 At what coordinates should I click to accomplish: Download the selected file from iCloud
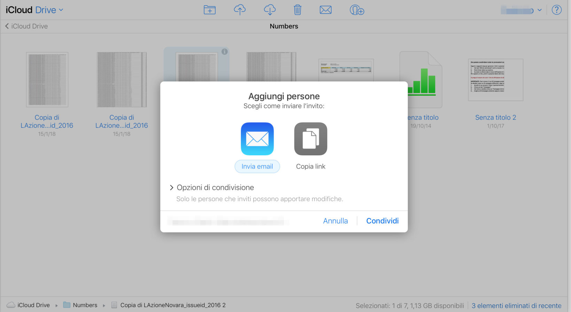click(x=269, y=10)
